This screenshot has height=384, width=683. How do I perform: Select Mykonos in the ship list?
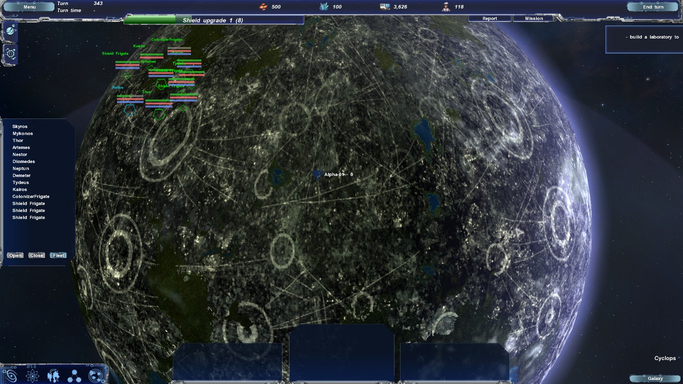(23, 133)
